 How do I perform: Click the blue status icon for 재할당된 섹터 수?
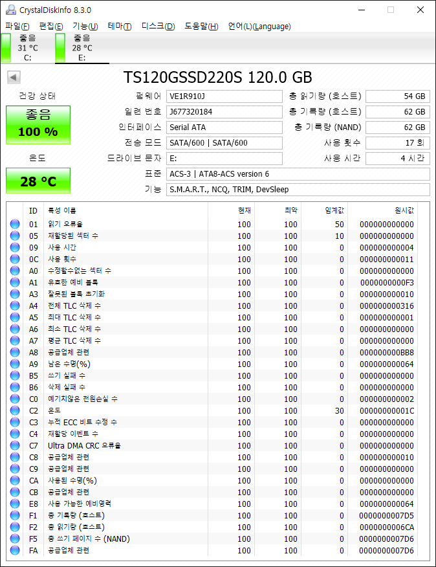15,236
